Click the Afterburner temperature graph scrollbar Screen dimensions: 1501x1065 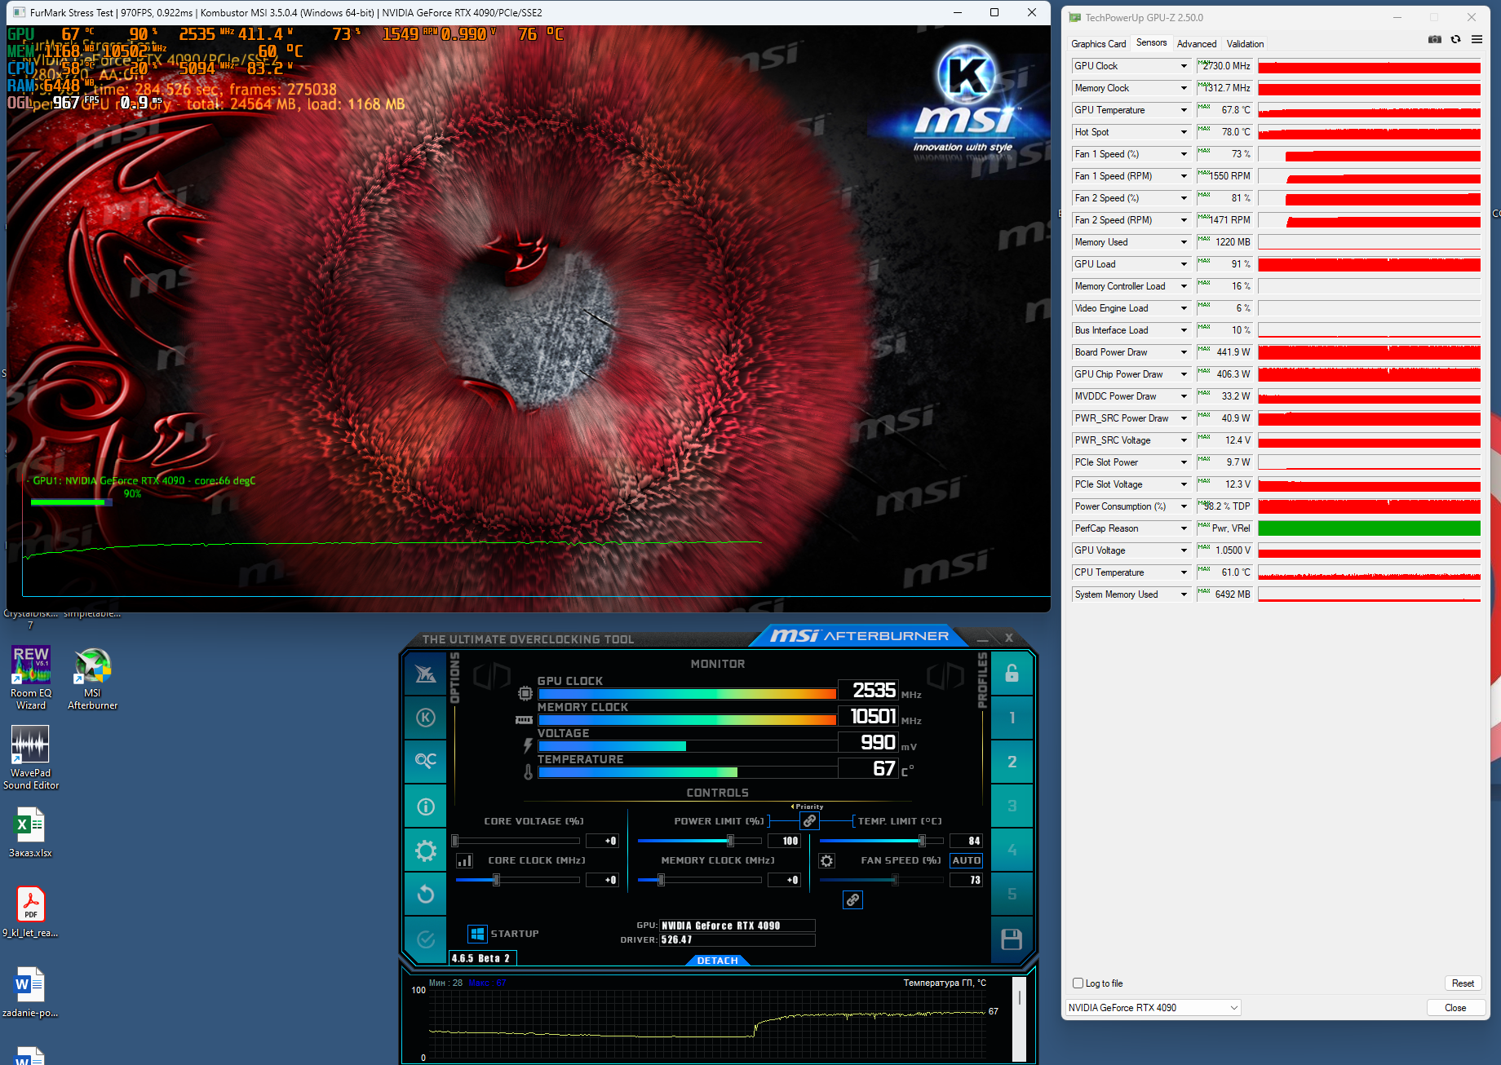pyautogui.click(x=1019, y=1019)
